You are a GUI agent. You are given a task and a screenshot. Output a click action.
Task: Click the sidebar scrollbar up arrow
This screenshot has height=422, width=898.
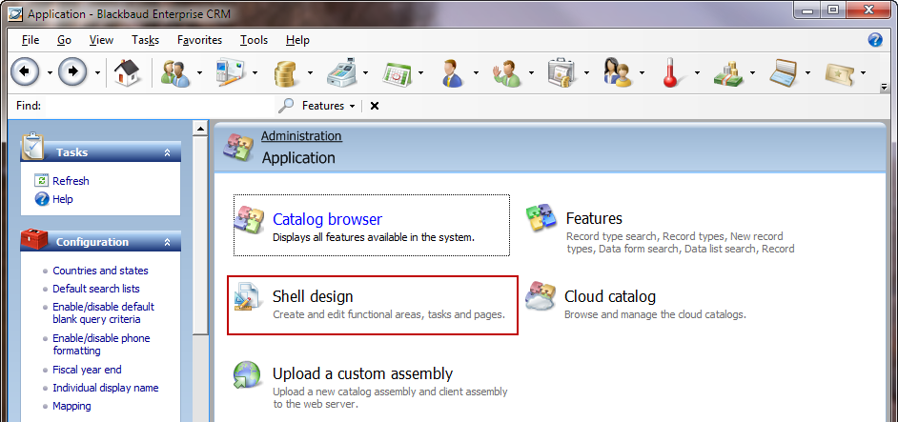tap(200, 129)
